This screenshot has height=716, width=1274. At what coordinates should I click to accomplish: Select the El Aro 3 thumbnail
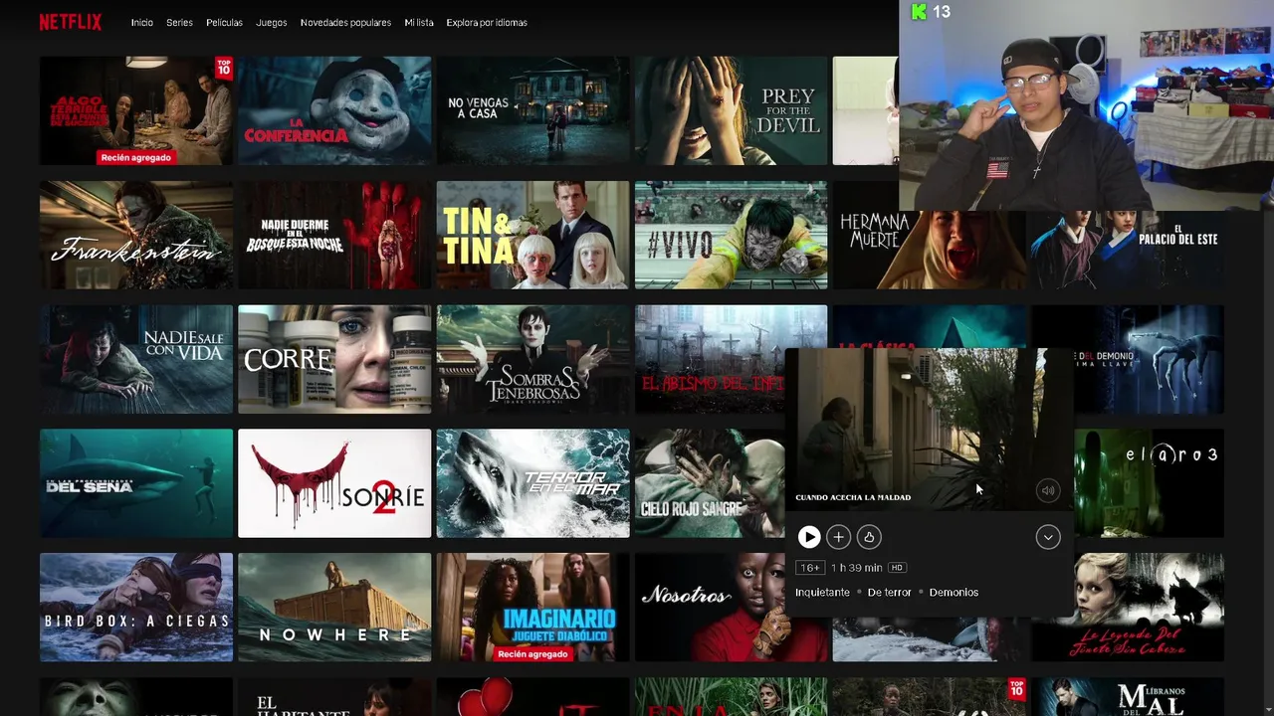(1150, 483)
